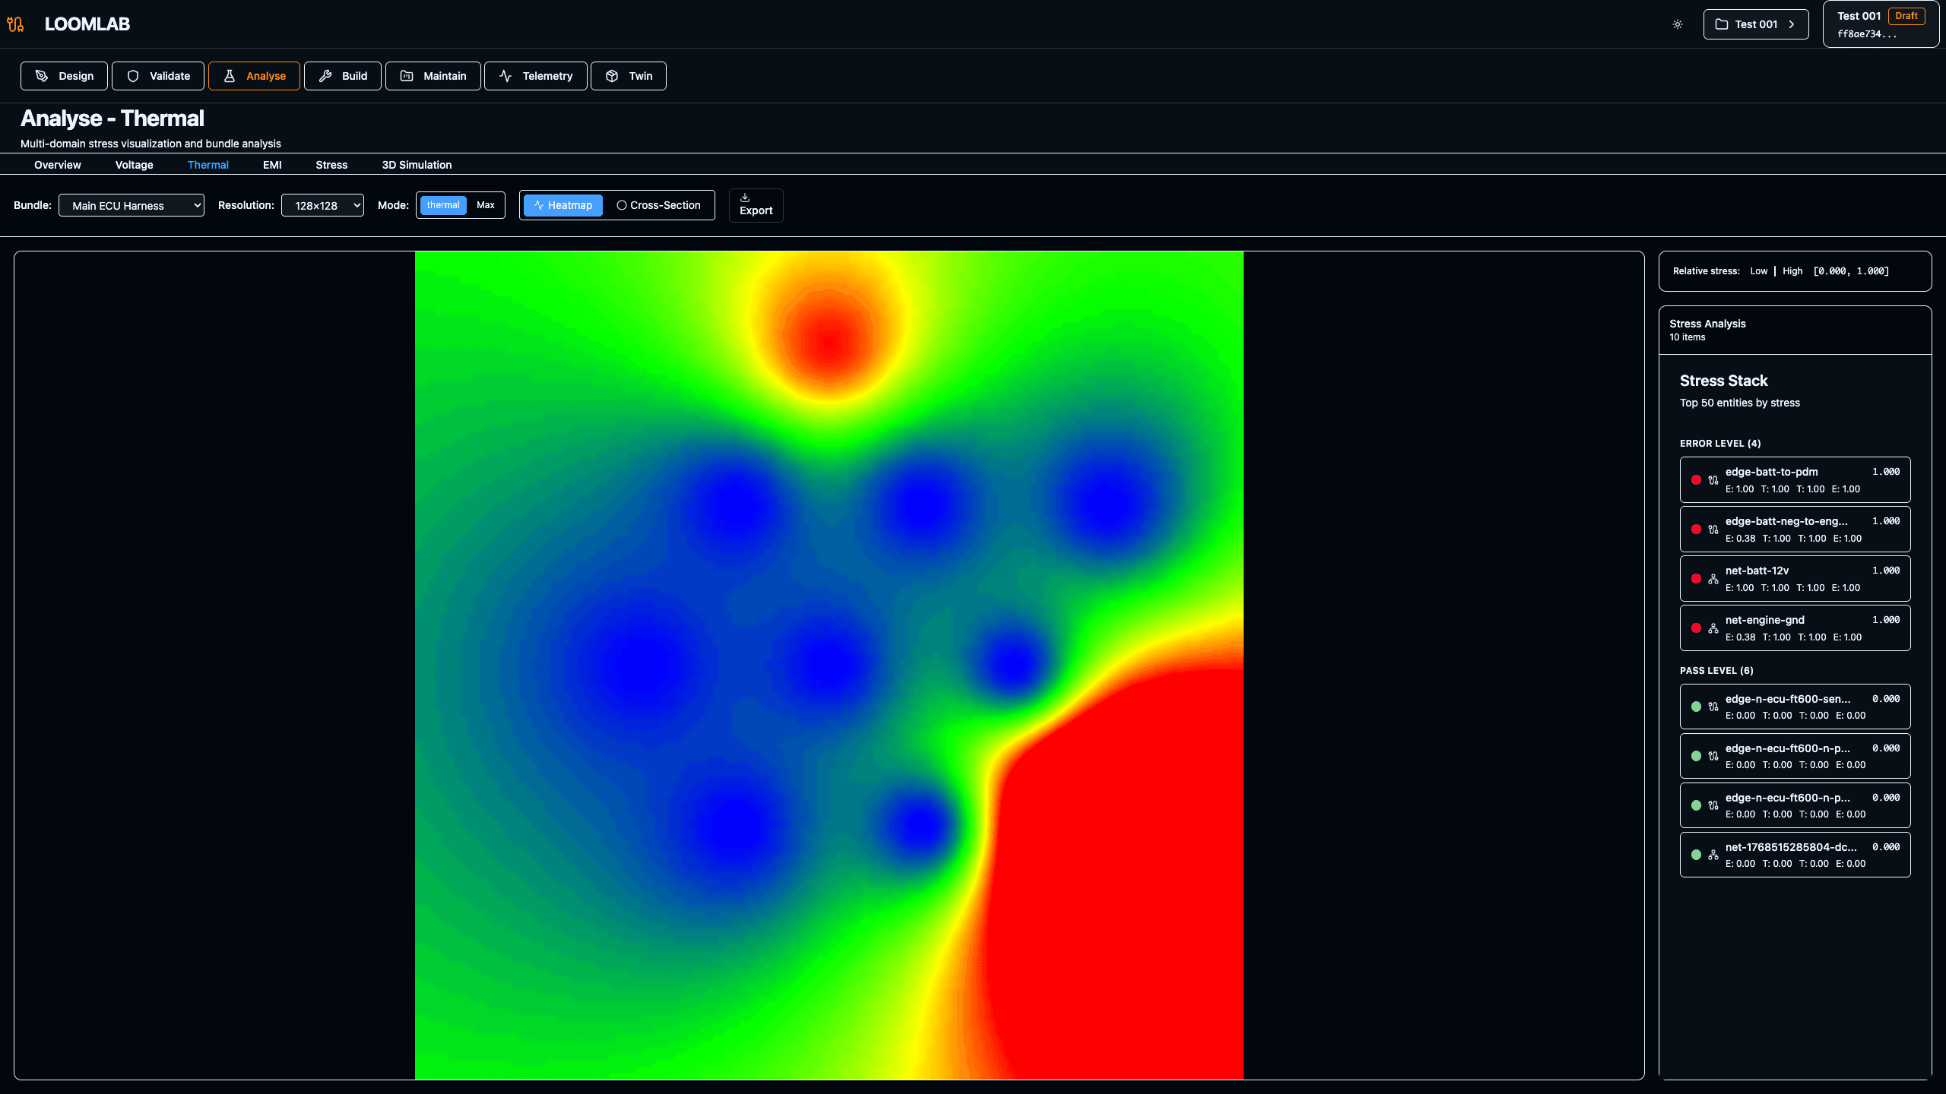Click the red status dot beside net-batt-12v
The width and height of the screenshot is (1946, 1094).
pyautogui.click(x=1696, y=578)
